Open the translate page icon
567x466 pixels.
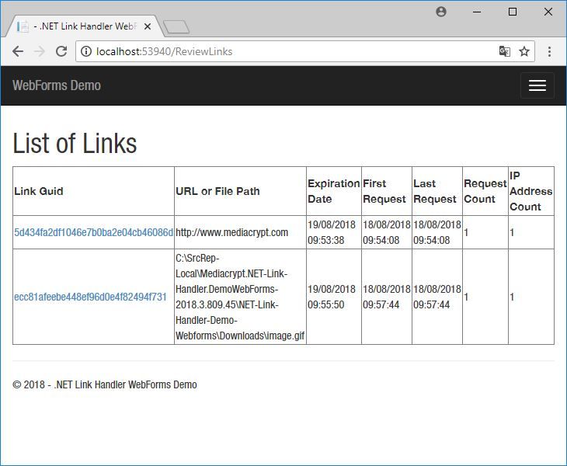[504, 52]
